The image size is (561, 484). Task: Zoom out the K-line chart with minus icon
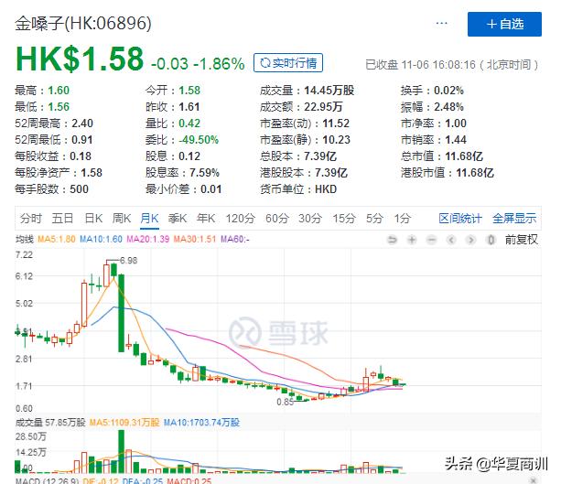(431, 240)
